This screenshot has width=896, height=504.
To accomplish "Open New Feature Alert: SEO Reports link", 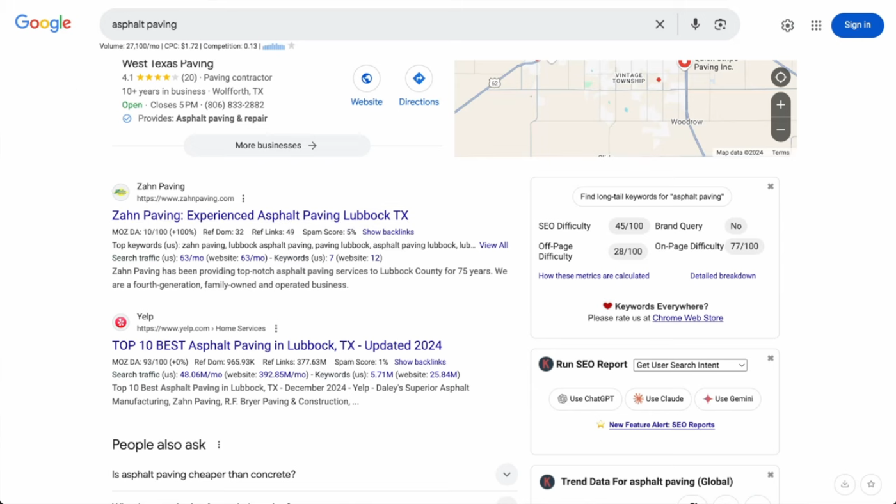I will [x=662, y=425].
